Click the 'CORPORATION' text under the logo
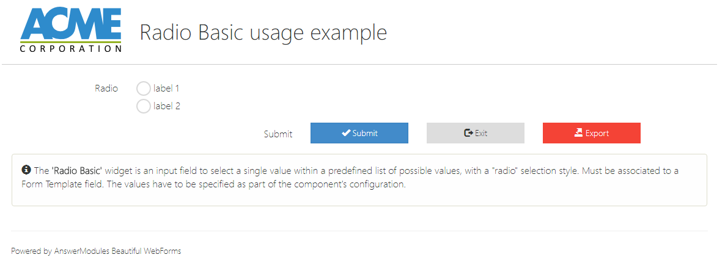 pyautogui.click(x=70, y=48)
